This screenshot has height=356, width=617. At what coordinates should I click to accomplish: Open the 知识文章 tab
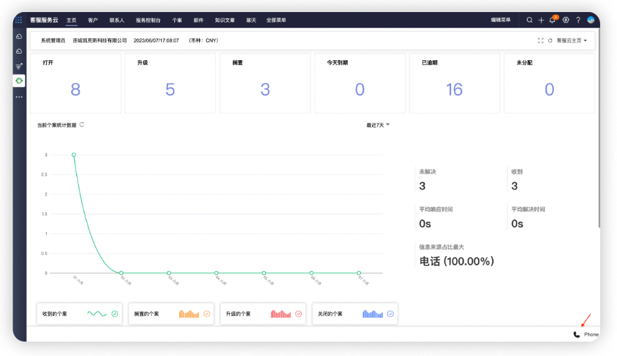click(x=225, y=20)
